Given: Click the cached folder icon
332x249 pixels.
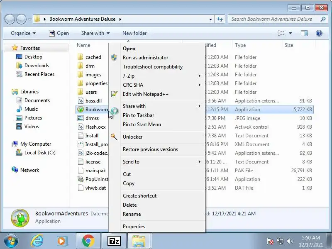Looking at the screenshot, I should coord(80,57).
